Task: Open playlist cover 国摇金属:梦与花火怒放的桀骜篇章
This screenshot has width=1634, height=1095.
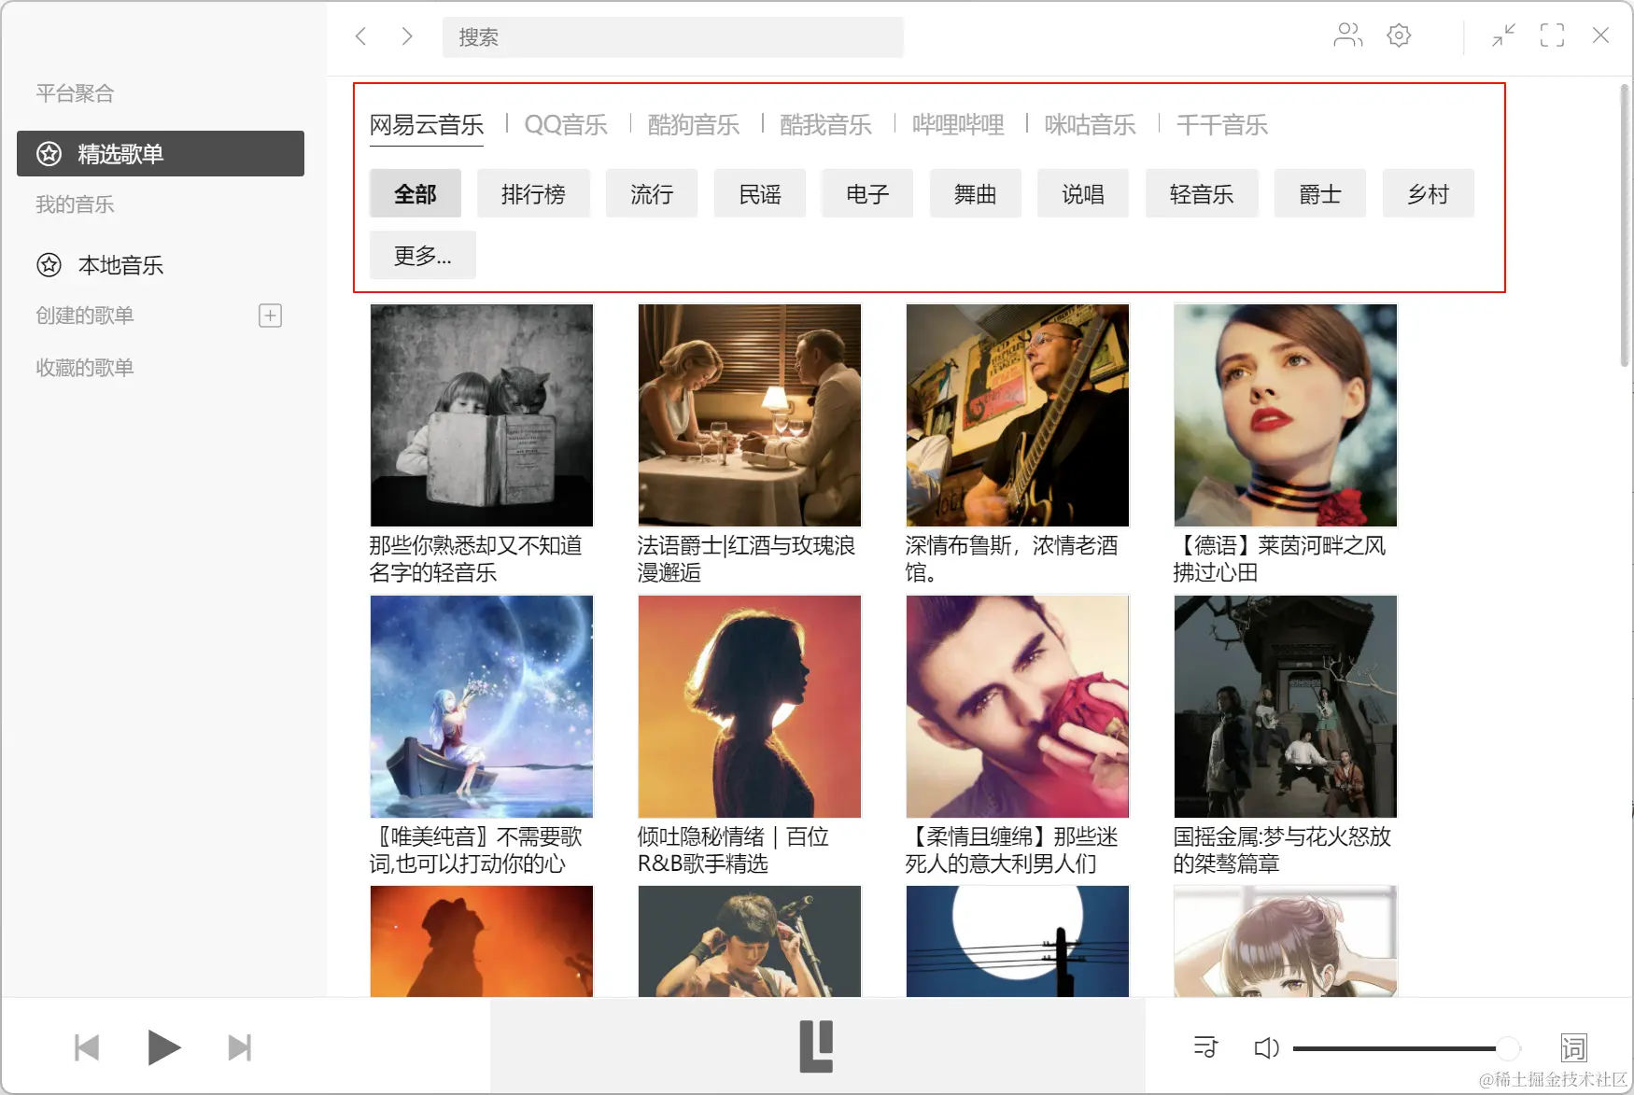Action: (x=1286, y=707)
